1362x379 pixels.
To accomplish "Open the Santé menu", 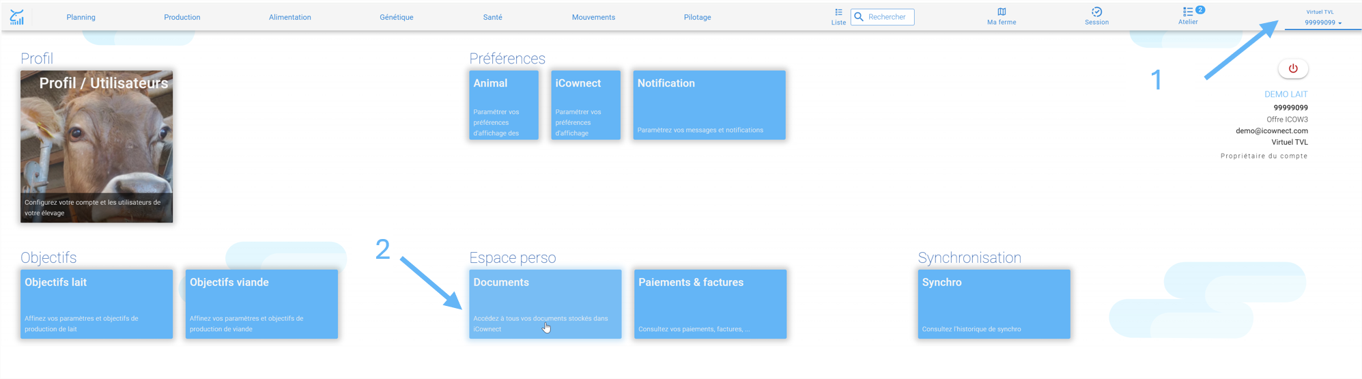I will pos(492,17).
